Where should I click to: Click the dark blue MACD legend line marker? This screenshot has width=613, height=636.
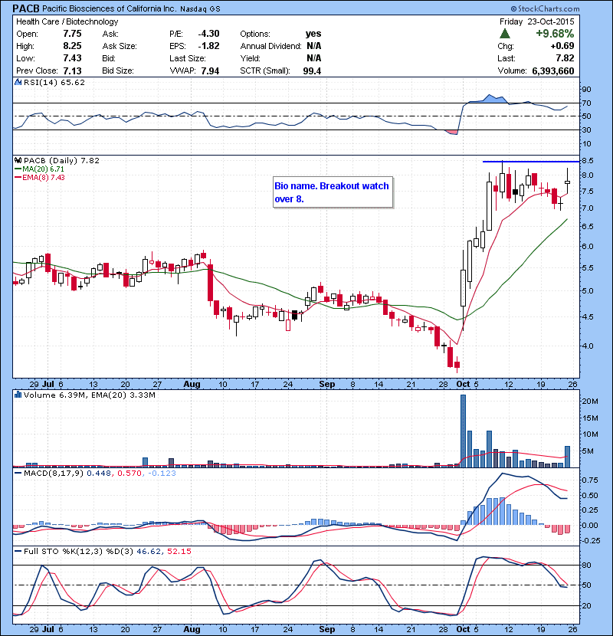click(x=18, y=474)
